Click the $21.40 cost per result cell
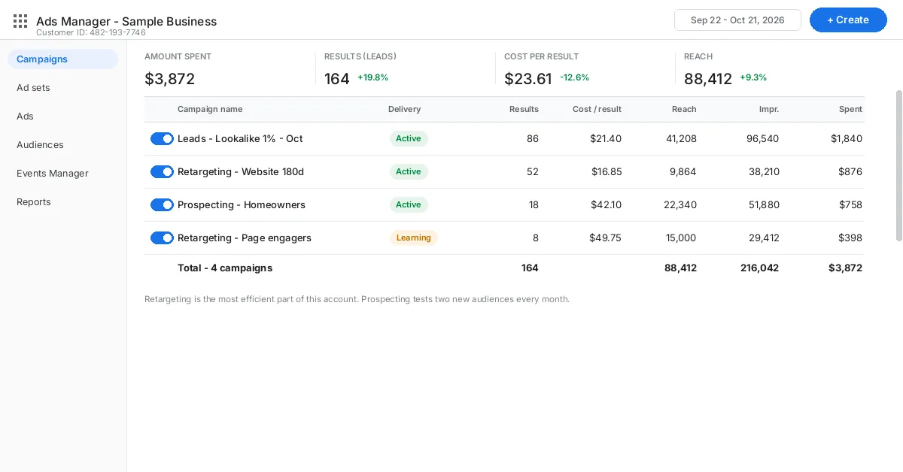Image resolution: width=903 pixels, height=472 pixels. pyautogui.click(x=606, y=139)
